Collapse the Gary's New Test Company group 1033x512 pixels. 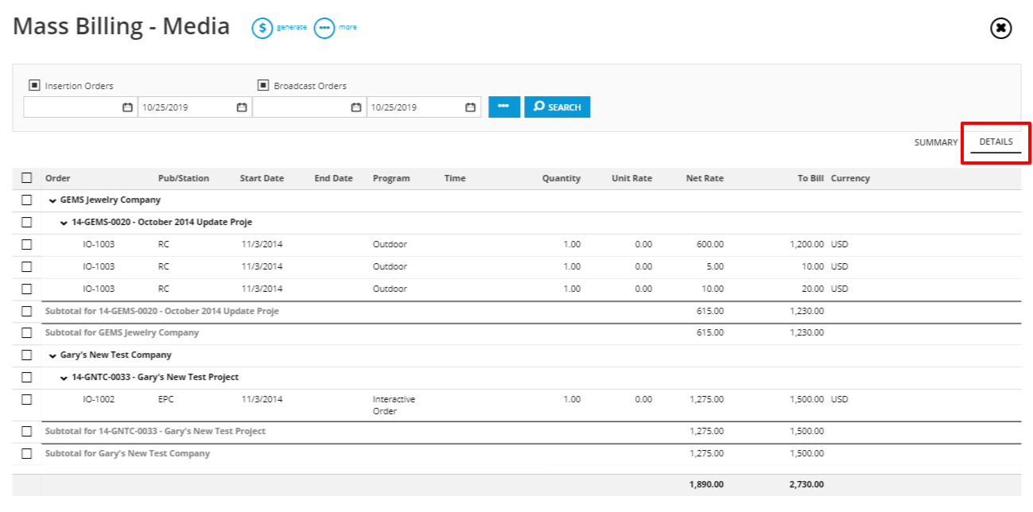pos(52,355)
